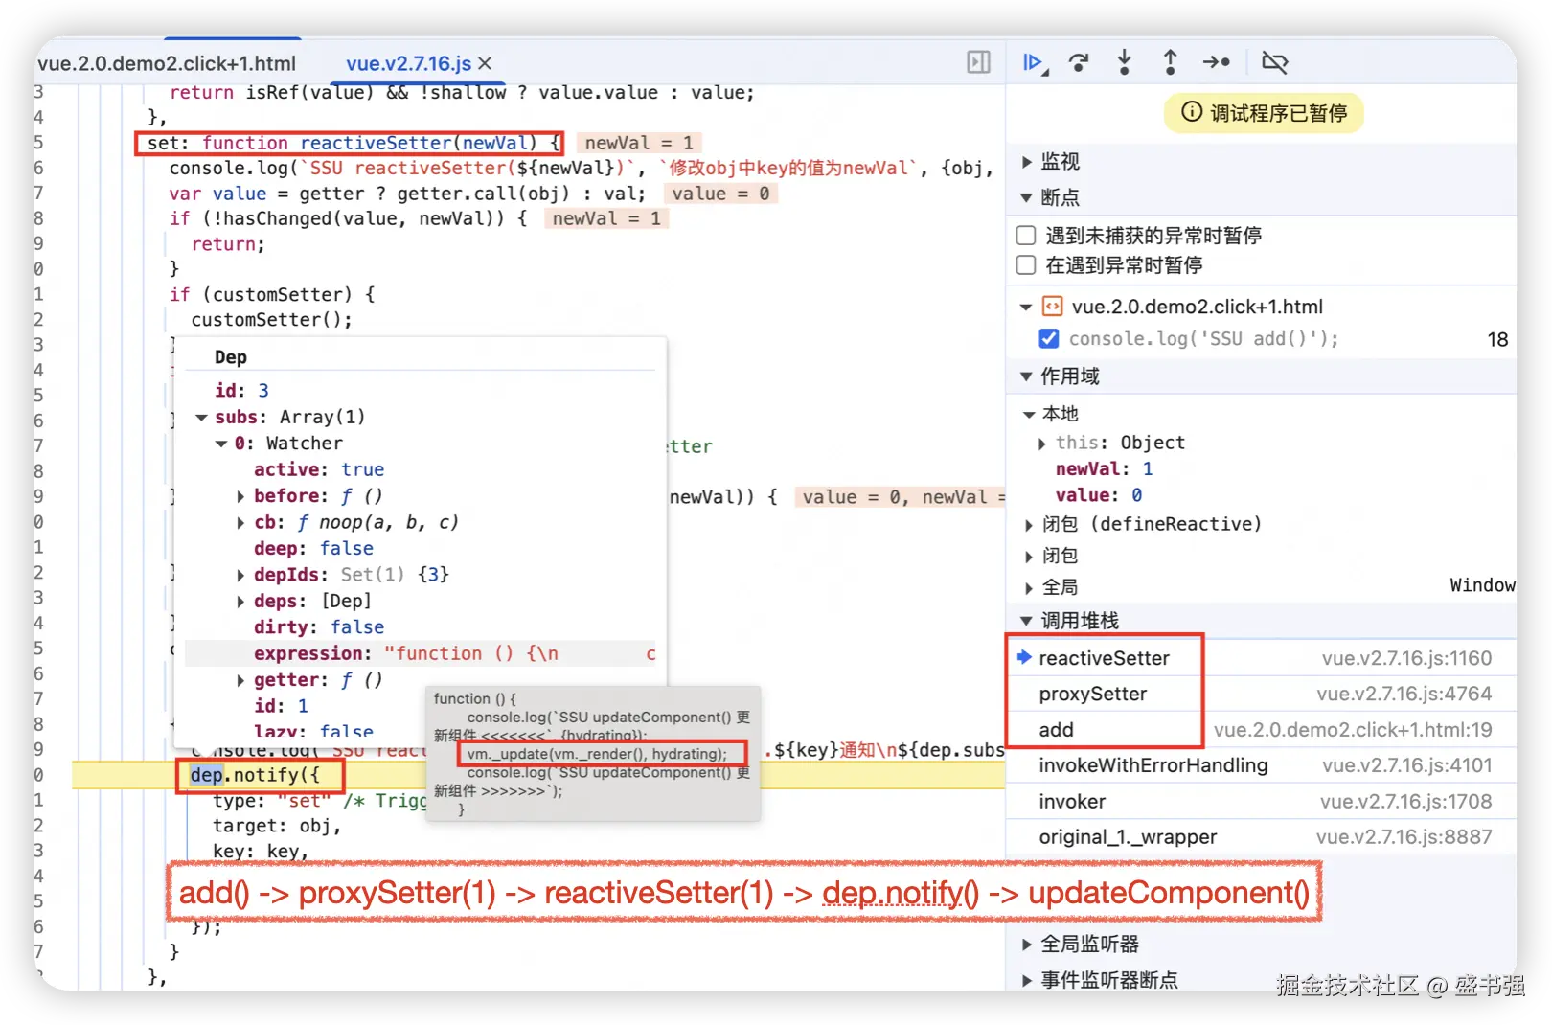Image resolution: width=1552 pixels, height=1025 pixels.
Task: Click the deep: false property in popup
Action: pos(313,549)
